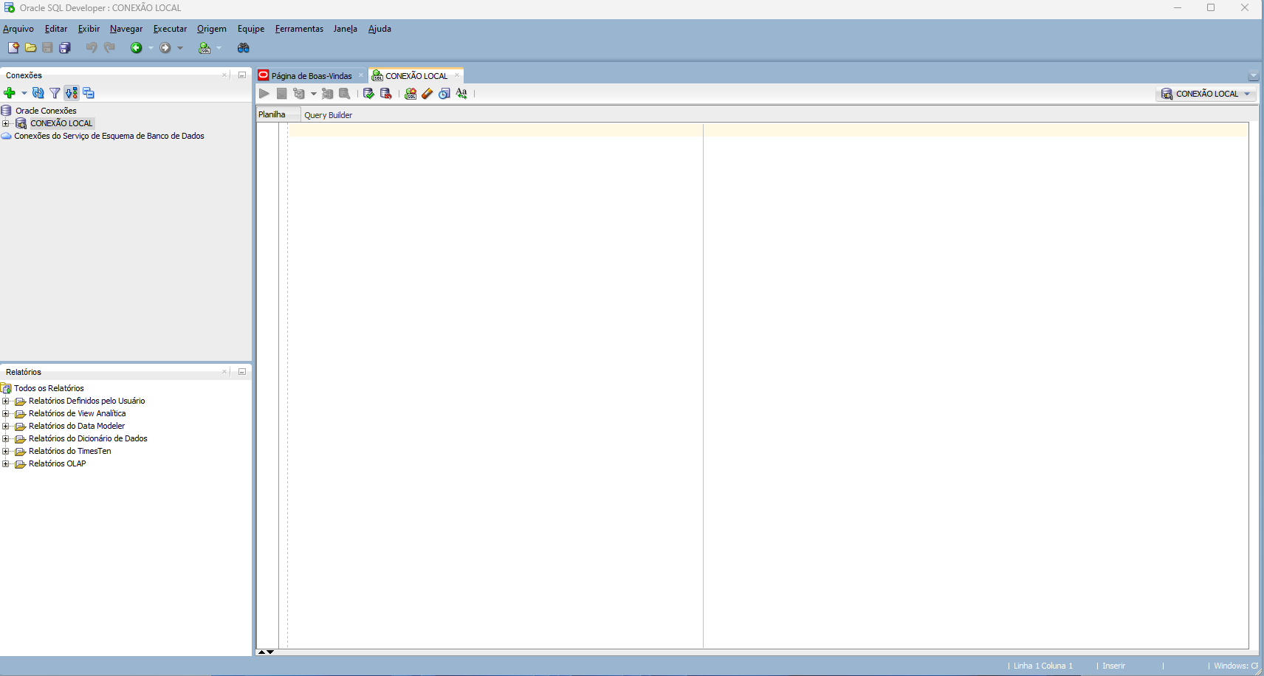Open the Origem menu
This screenshot has height=676, width=1264.
[x=212, y=29]
